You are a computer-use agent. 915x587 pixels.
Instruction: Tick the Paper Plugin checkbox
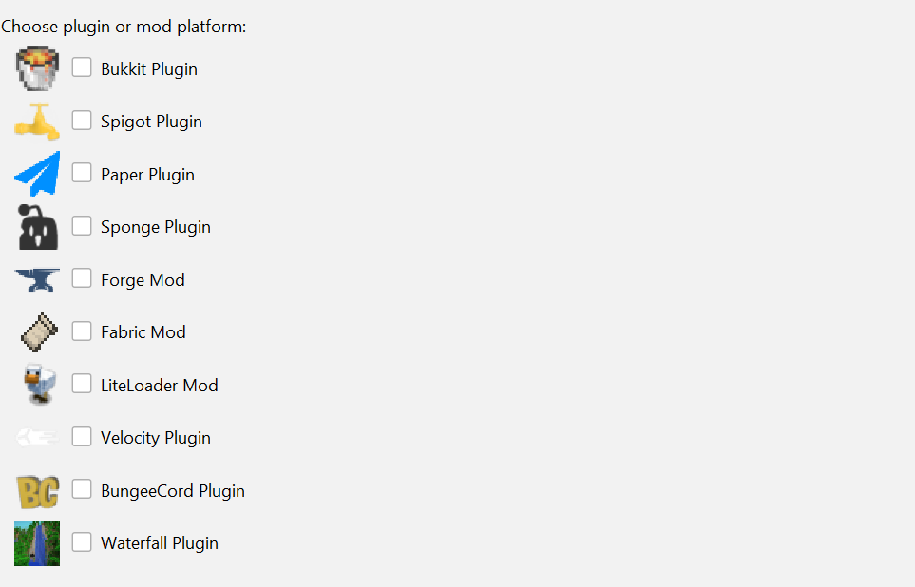pyautogui.click(x=82, y=173)
